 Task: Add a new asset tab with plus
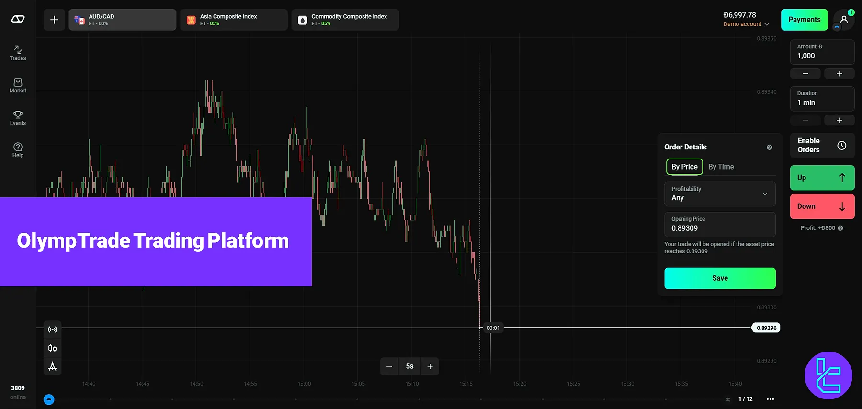(54, 20)
